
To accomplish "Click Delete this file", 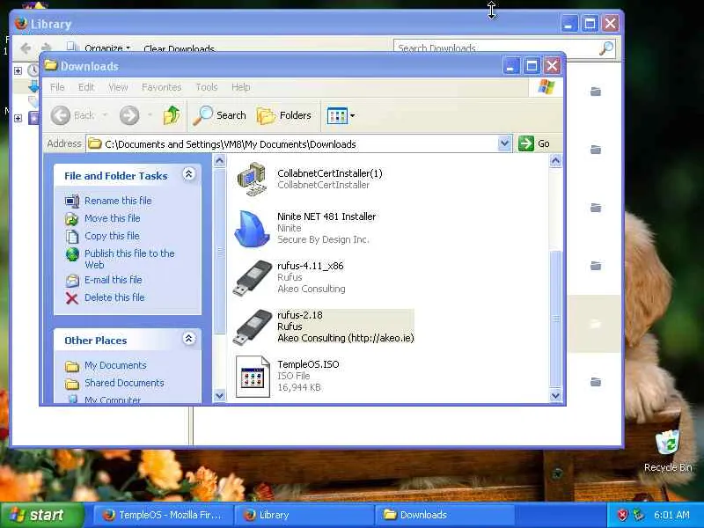I will (114, 297).
